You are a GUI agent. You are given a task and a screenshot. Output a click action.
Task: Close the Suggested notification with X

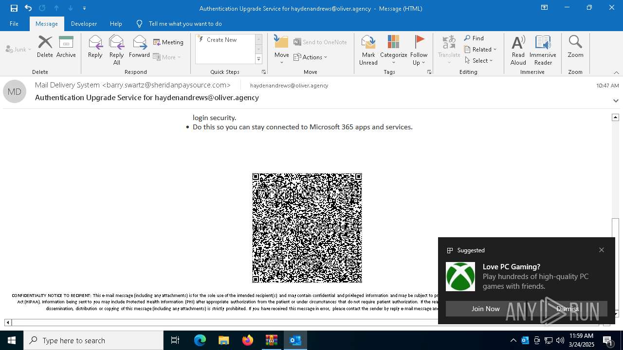pos(602,250)
